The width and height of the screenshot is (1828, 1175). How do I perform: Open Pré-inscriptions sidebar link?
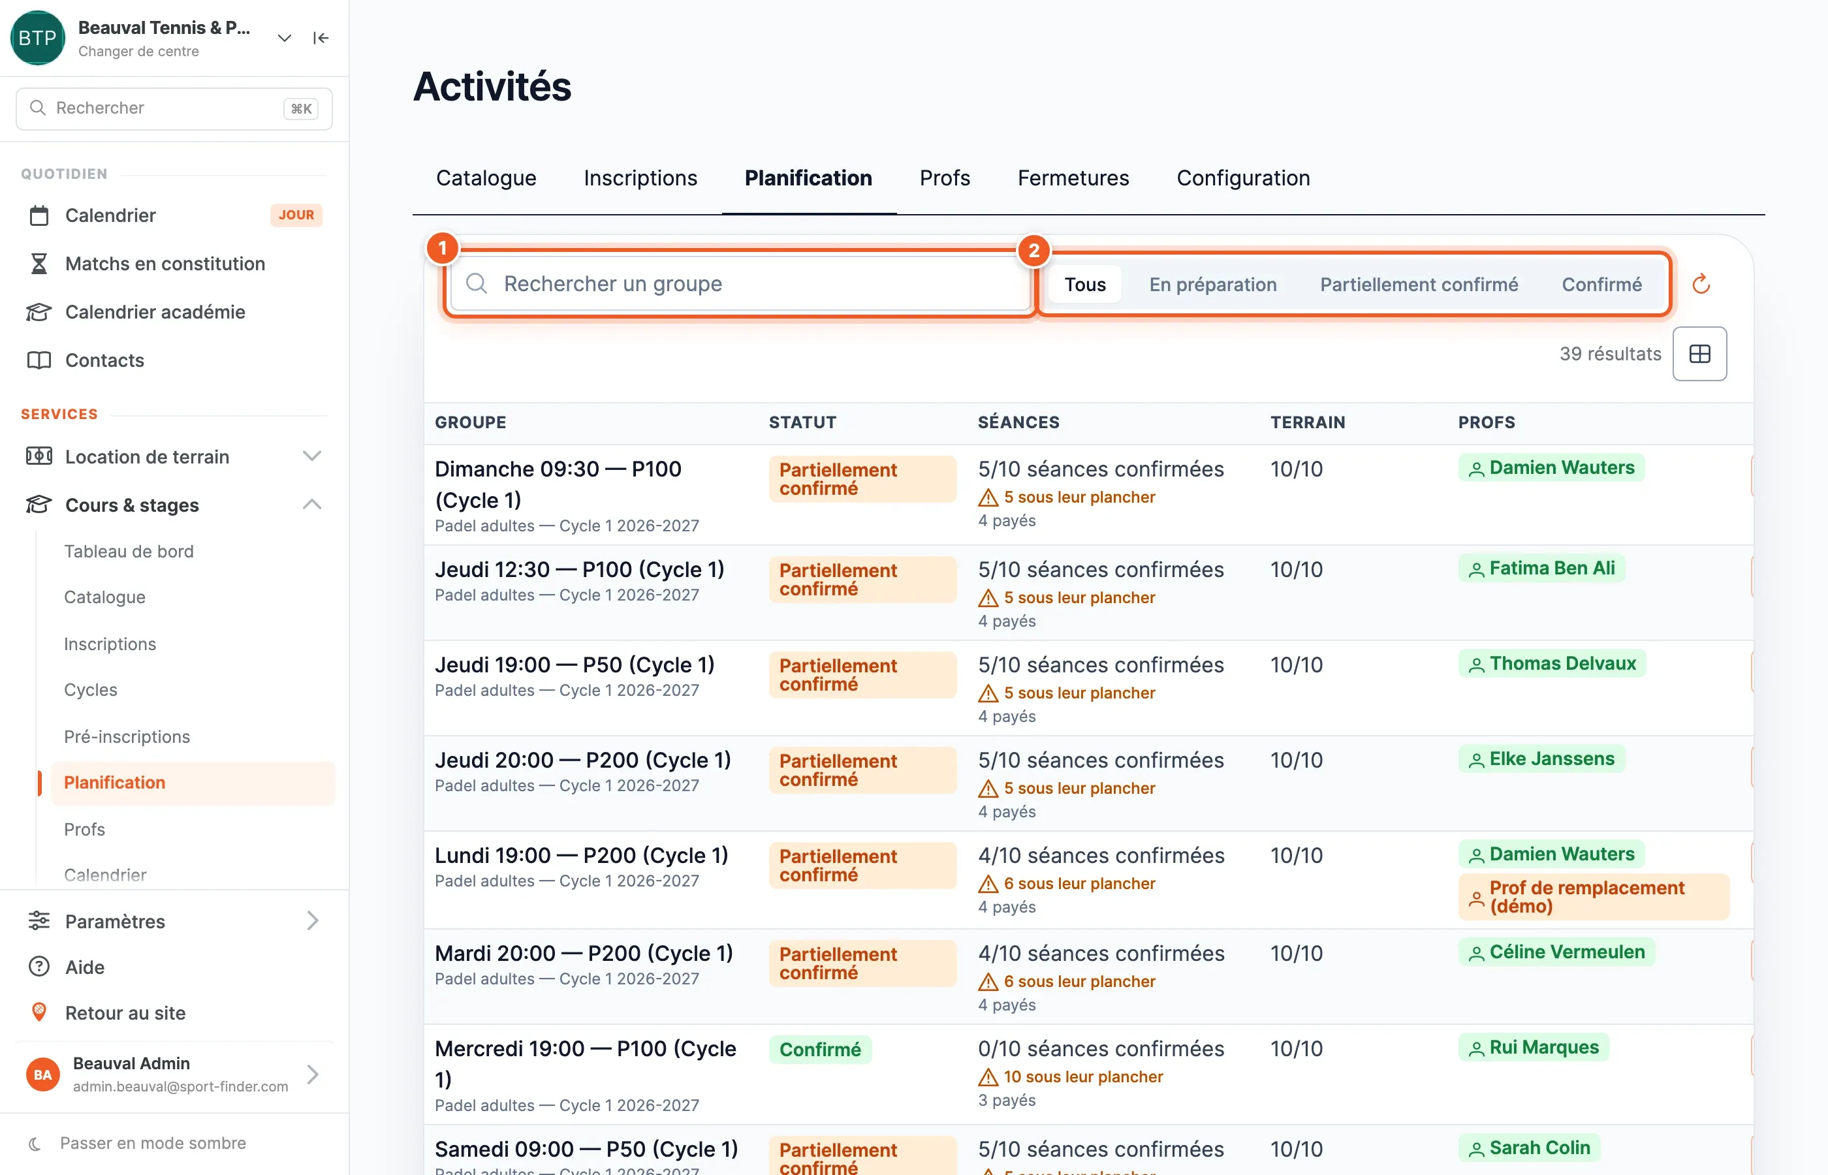(x=127, y=736)
